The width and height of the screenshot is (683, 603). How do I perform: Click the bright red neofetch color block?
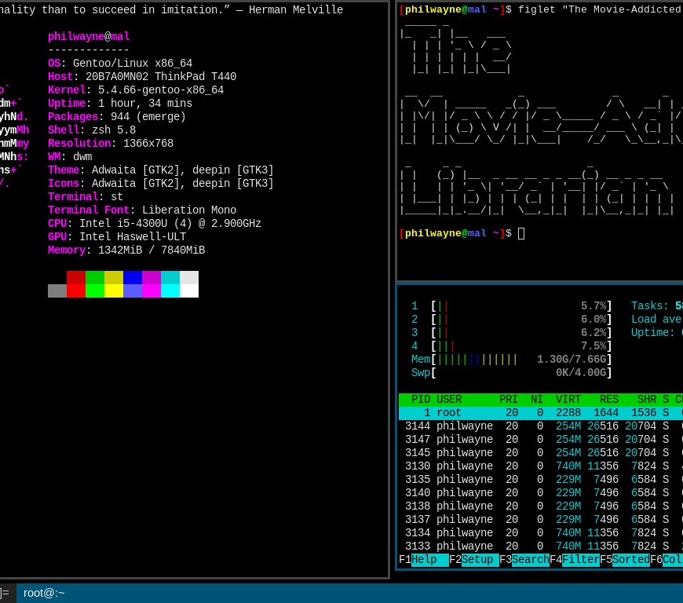(x=76, y=291)
